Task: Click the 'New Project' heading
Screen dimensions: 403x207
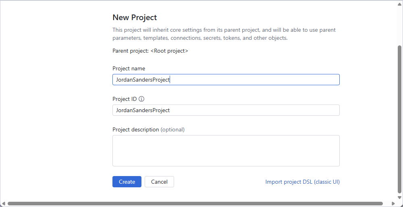Action: pos(135,17)
